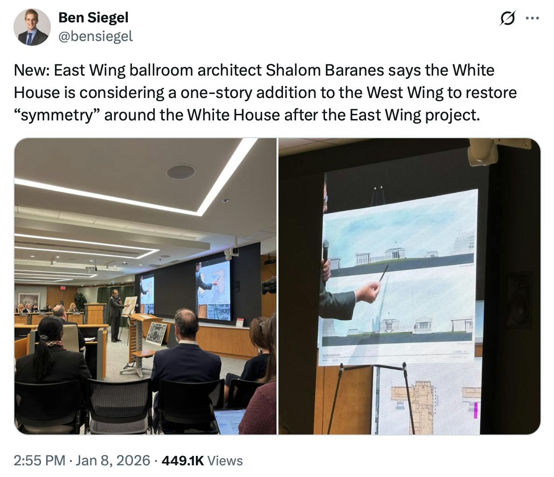Viewport: 554px width, 477px height.
Task: Click the Views label after the count
Action: click(x=226, y=460)
